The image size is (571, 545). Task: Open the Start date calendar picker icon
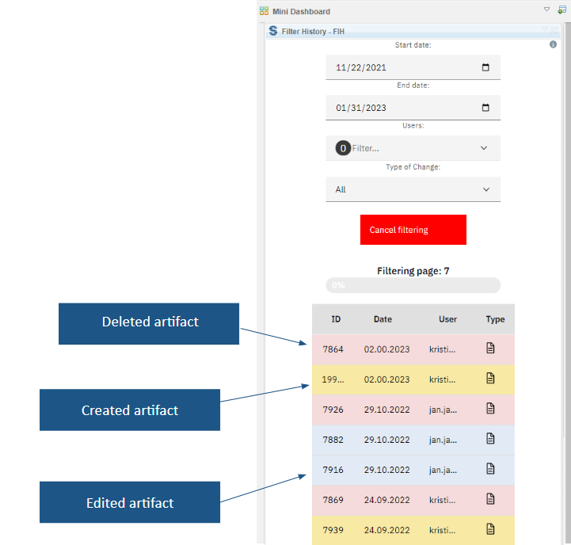pyautogui.click(x=485, y=67)
